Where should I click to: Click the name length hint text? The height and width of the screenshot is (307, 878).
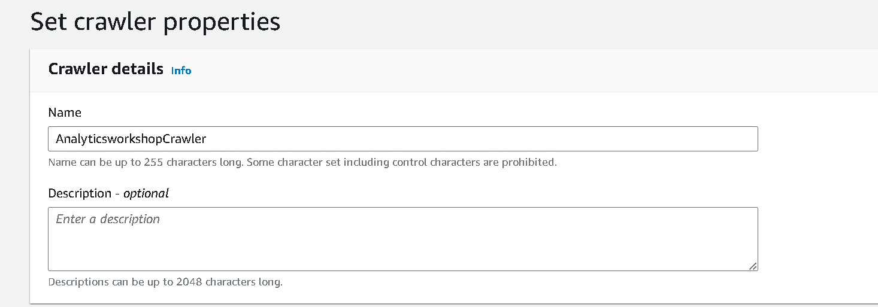(302, 162)
